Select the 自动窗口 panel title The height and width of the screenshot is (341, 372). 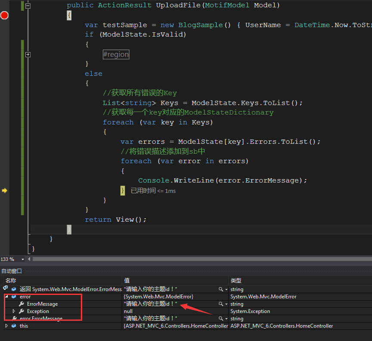point(12,271)
